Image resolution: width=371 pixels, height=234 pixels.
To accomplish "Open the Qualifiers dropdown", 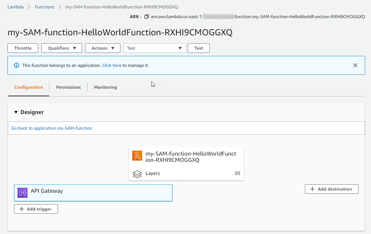I will click(62, 48).
